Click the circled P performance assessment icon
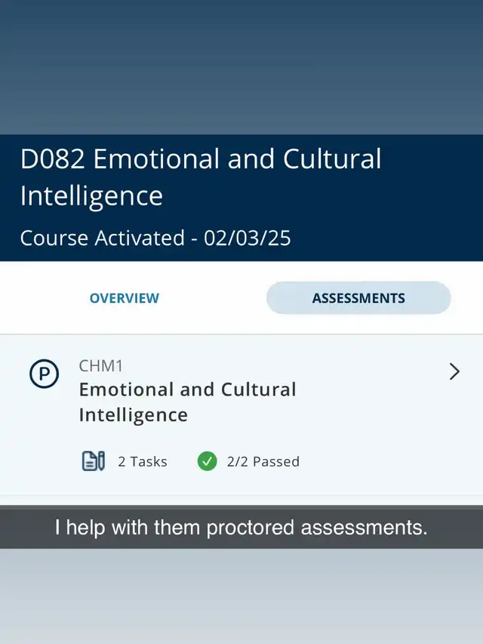Image resolution: width=483 pixels, height=644 pixels. [x=44, y=374]
